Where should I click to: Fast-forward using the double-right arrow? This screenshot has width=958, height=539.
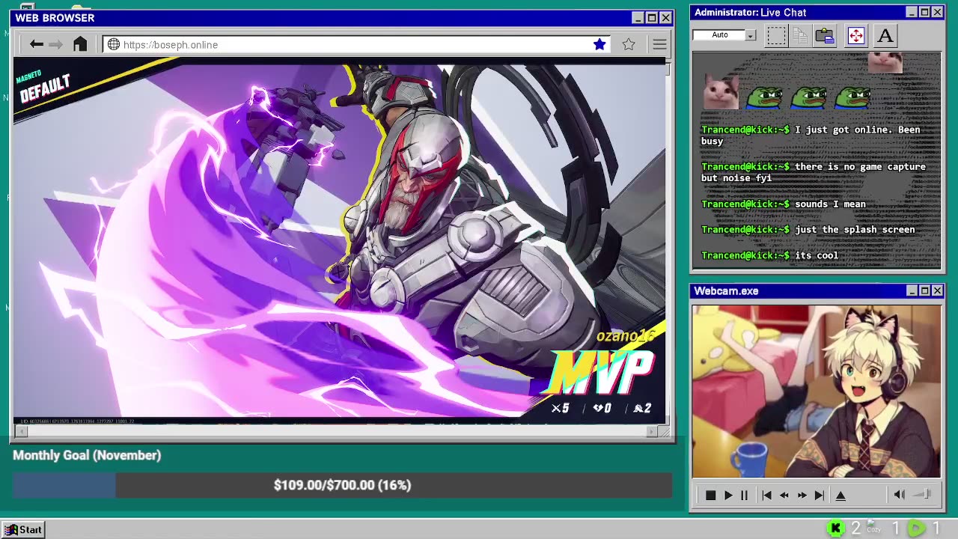[x=802, y=496]
